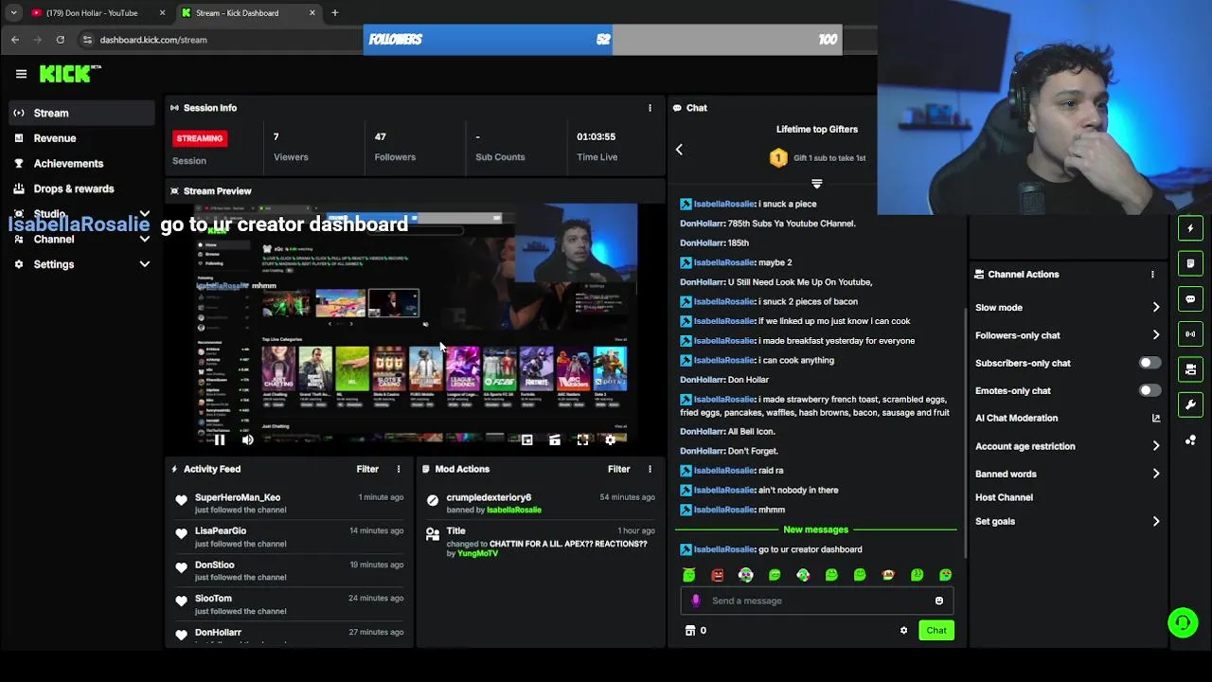Close the Kick Dashboard browser tab
Screen dimensions: 1212x682
click(312, 13)
